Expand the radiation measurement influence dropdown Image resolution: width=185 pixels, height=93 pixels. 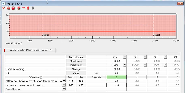click(64, 85)
